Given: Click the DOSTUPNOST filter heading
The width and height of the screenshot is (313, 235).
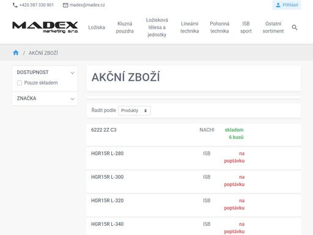Looking at the screenshot, I should pyautogui.click(x=32, y=72).
